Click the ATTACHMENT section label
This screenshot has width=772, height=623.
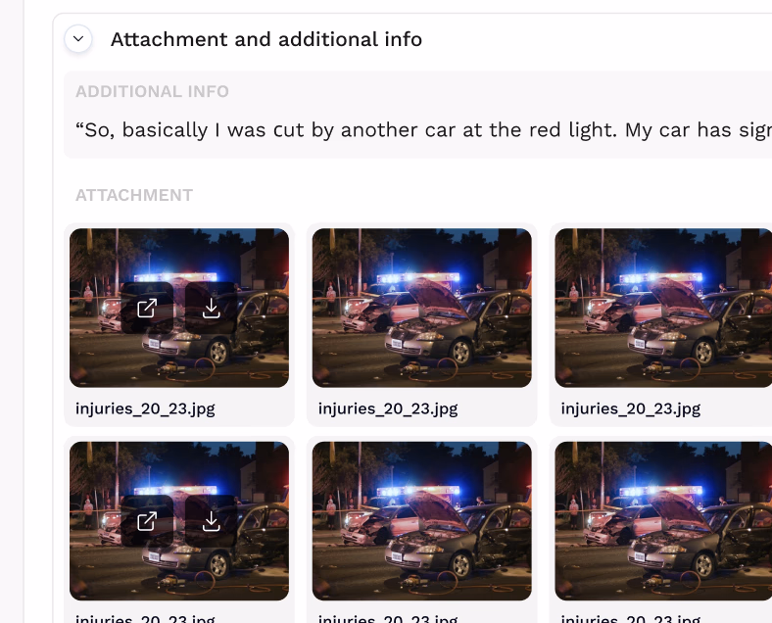coord(134,195)
